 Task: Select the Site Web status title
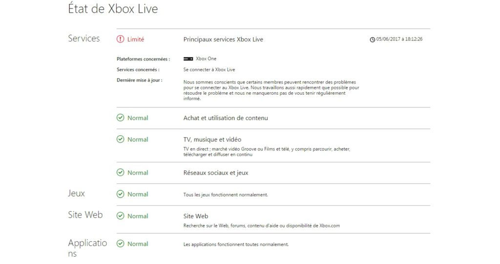click(x=196, y=216)
